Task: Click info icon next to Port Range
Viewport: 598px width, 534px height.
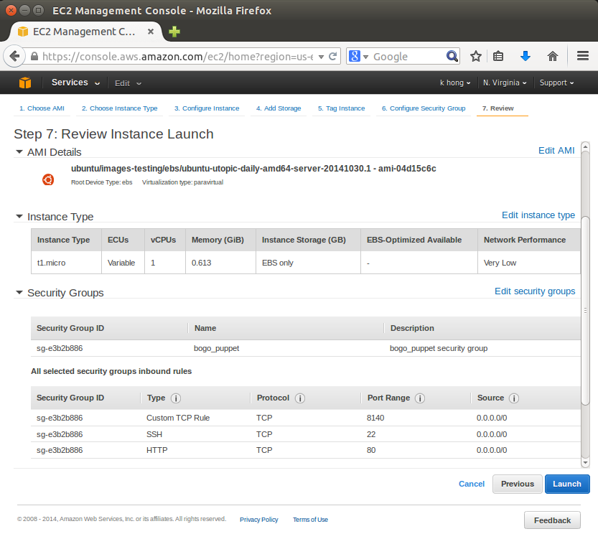Action: point(420,398)
